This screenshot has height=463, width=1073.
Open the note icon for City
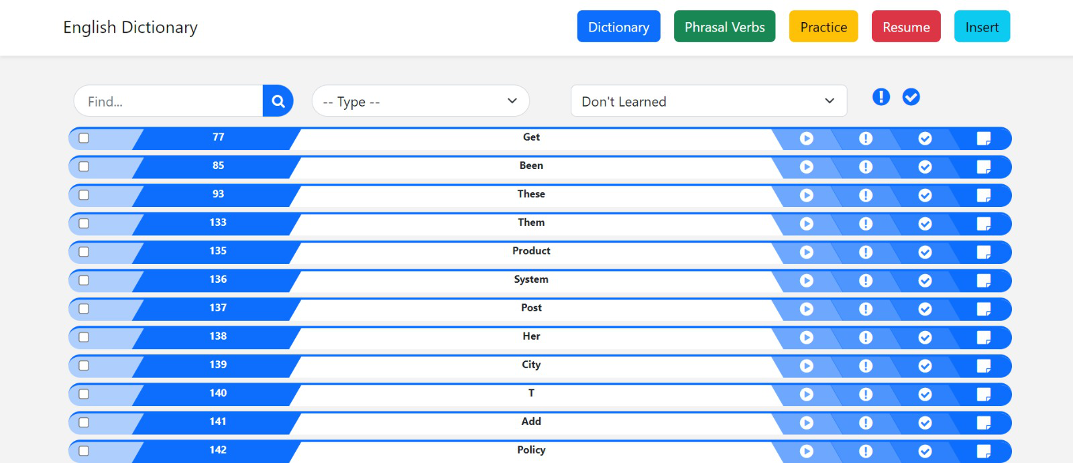click(984, 366)
